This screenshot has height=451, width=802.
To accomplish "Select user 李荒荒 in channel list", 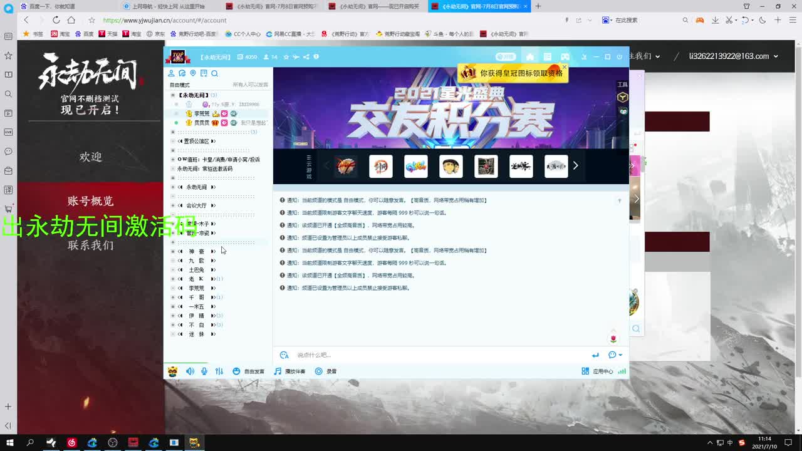I will tap(202, 114).
